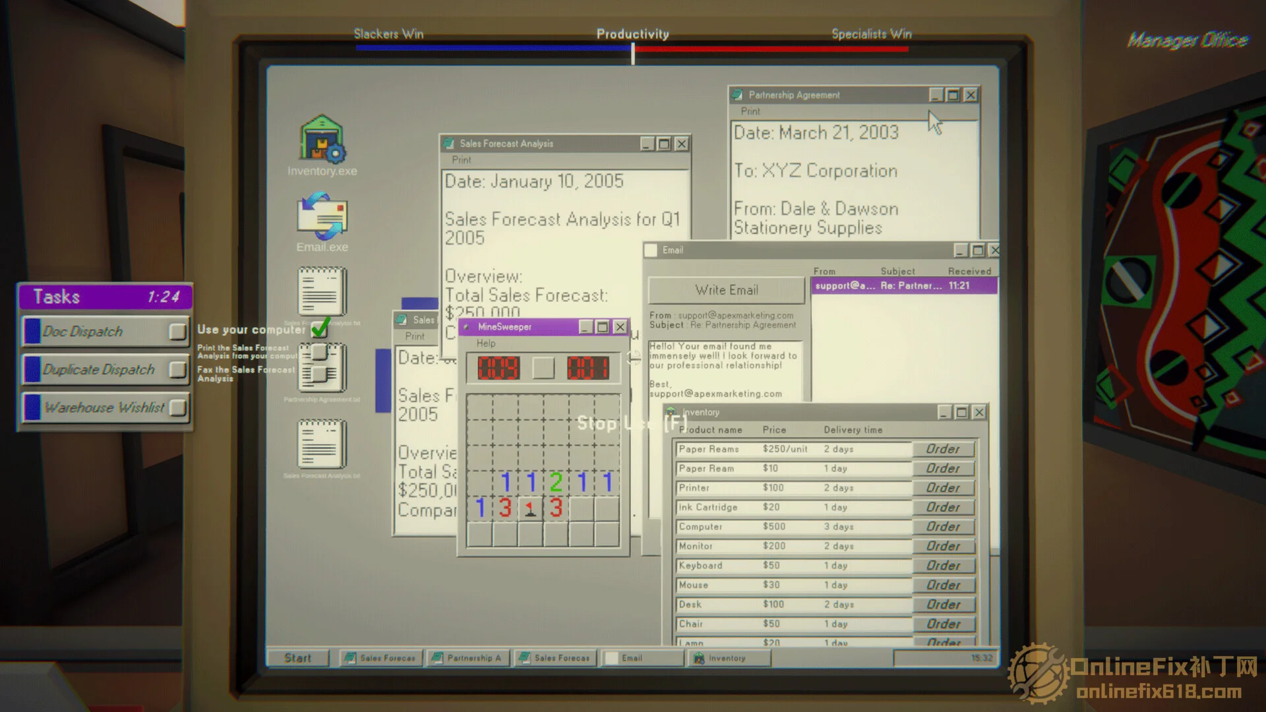Click the Delivery time column header in Inventory
Screen dimensions: 1266x712
853,430
